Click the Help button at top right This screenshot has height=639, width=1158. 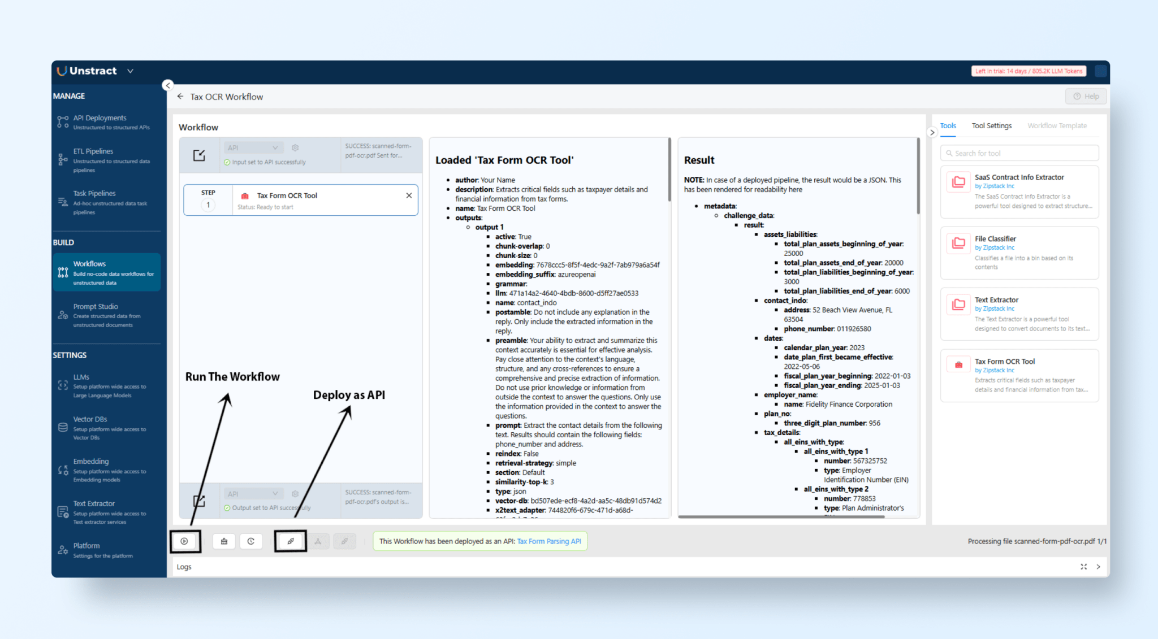pos(1086,96)
